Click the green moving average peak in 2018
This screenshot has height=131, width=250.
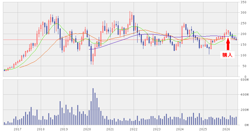pos(56,24)
